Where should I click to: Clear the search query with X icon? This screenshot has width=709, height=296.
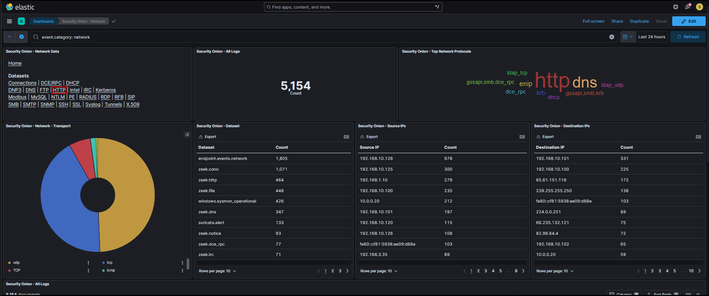tap(612, 37)
